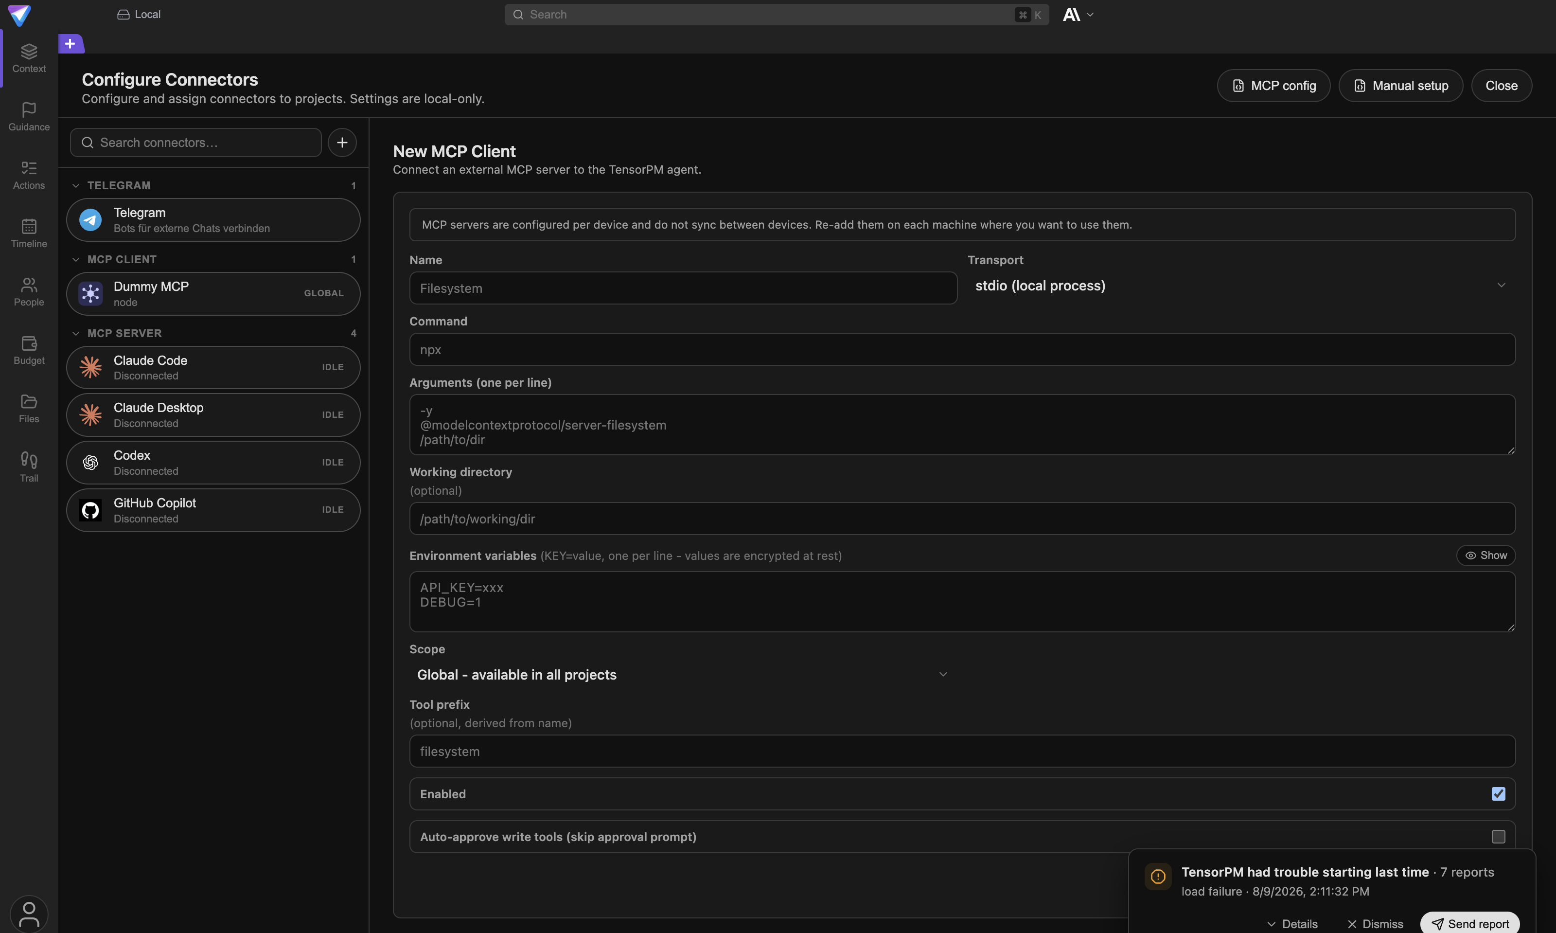Open the Context section in sidebar
1556x933 pixels.
click(29, 58)
